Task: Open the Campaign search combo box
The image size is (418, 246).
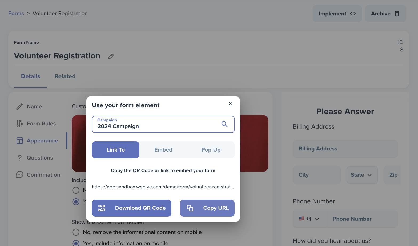Action: tap(163, 124)
